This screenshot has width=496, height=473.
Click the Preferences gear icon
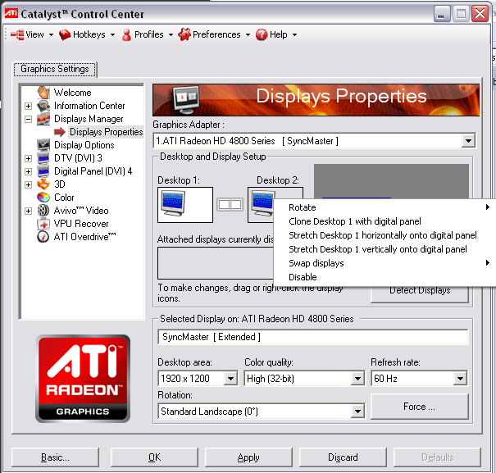[184, 34]
